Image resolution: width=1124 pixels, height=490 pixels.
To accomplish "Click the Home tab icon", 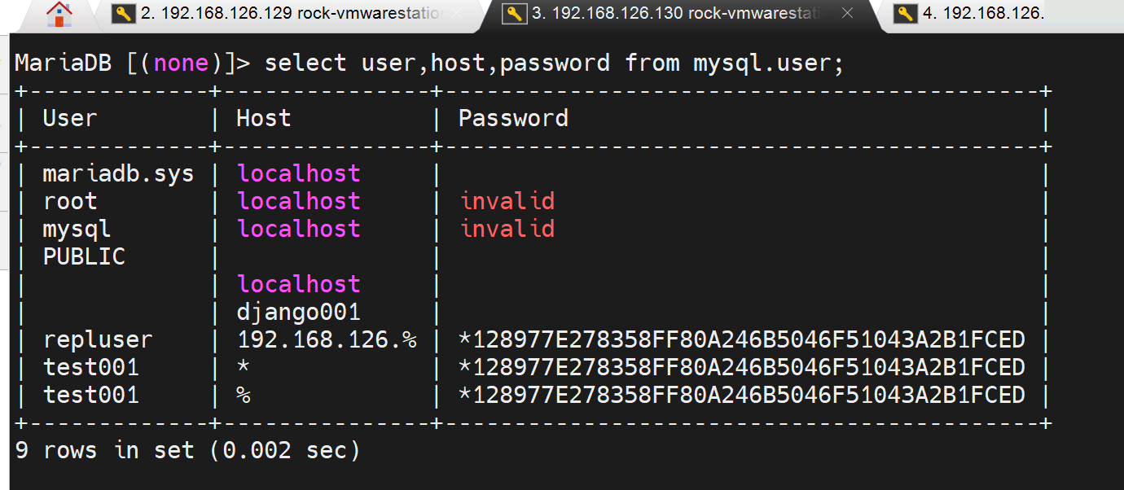I will pyautogui.click(x=59, y=14).
